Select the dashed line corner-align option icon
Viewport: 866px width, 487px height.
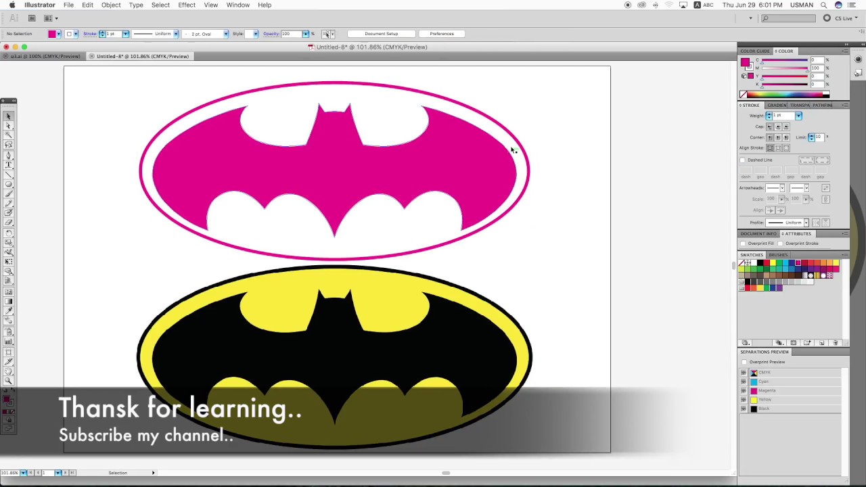(822, 160)
